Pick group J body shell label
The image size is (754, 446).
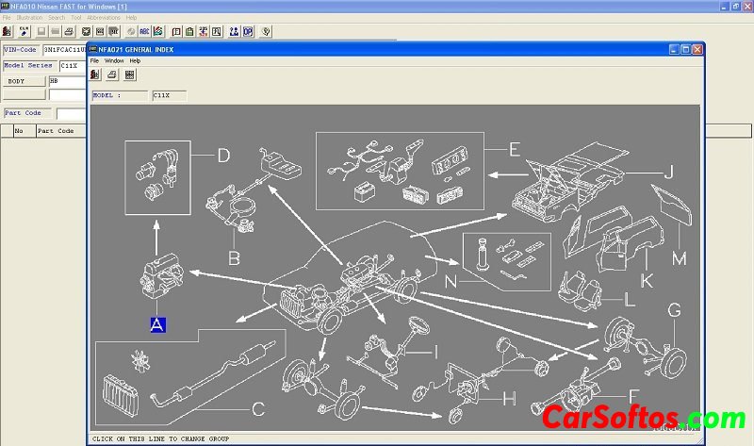coord(667,172)
